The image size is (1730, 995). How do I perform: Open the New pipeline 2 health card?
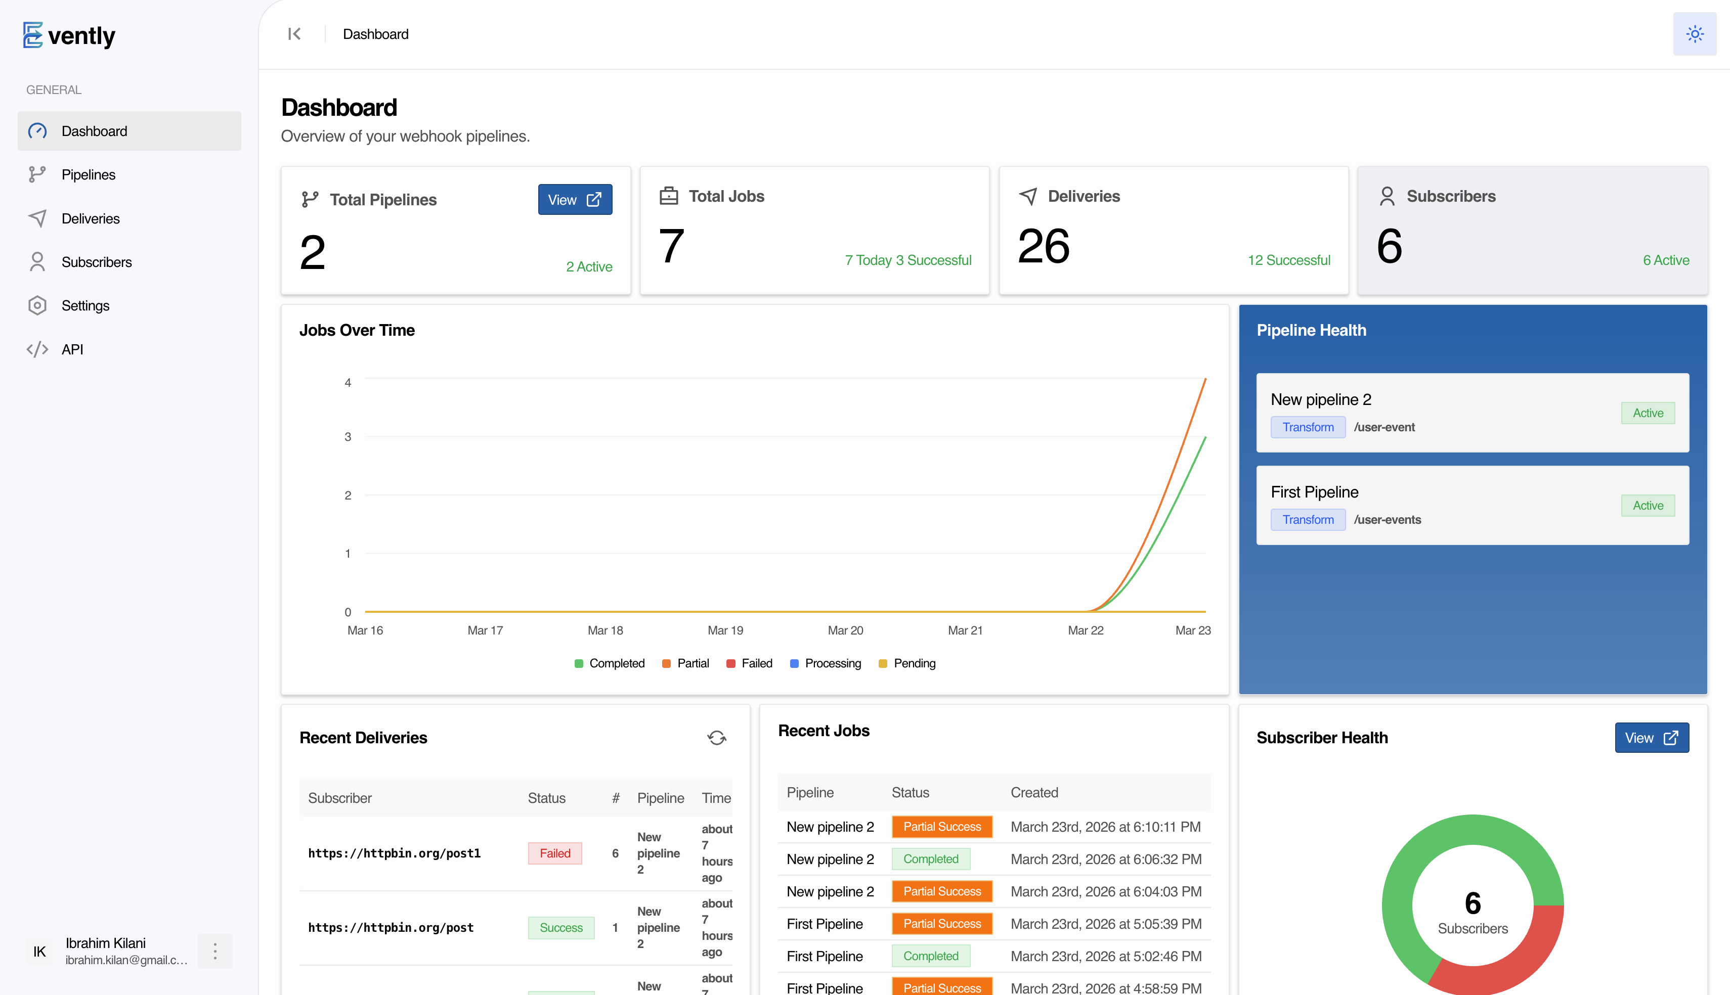click(1473, 413)
